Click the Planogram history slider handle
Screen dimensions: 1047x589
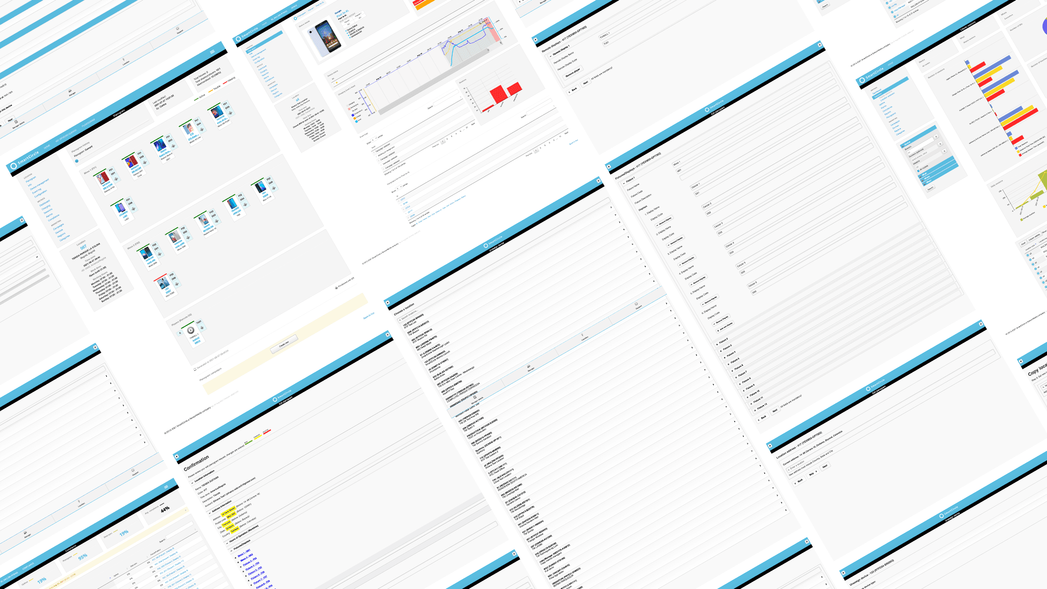77,161
